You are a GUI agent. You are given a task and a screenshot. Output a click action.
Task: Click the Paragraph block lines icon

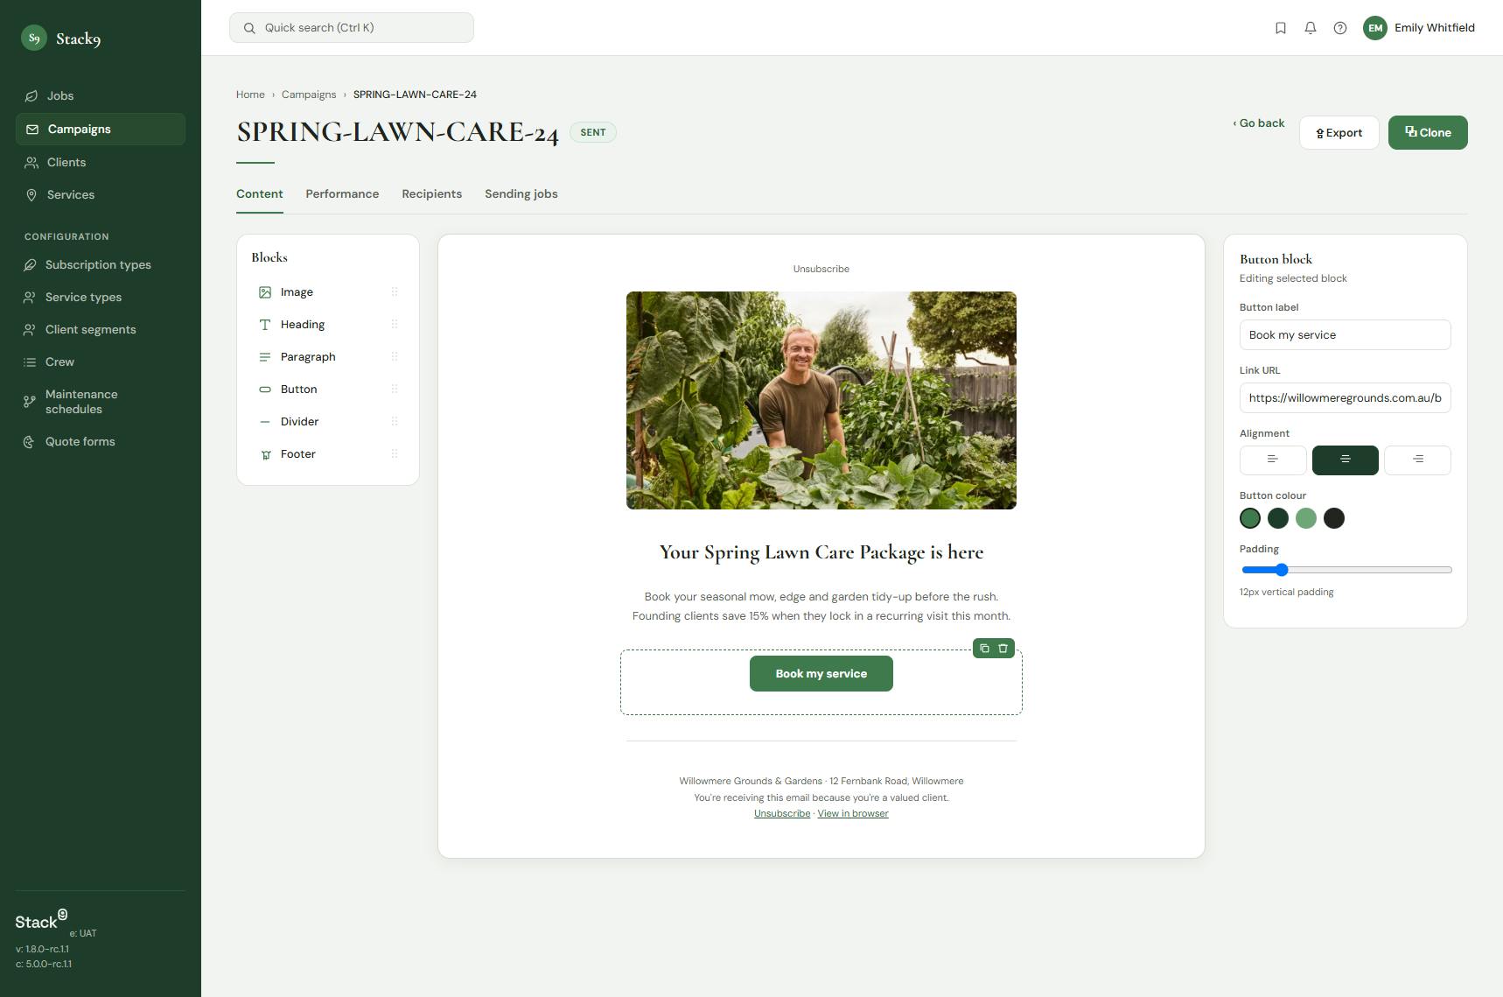[x=265, y=357]
